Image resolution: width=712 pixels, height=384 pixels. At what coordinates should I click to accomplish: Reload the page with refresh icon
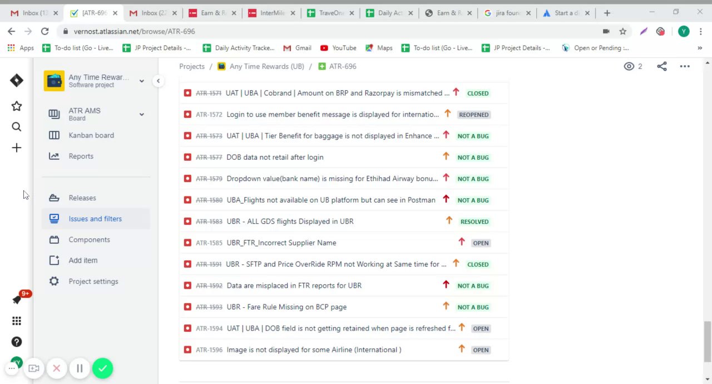click(44, 32)
